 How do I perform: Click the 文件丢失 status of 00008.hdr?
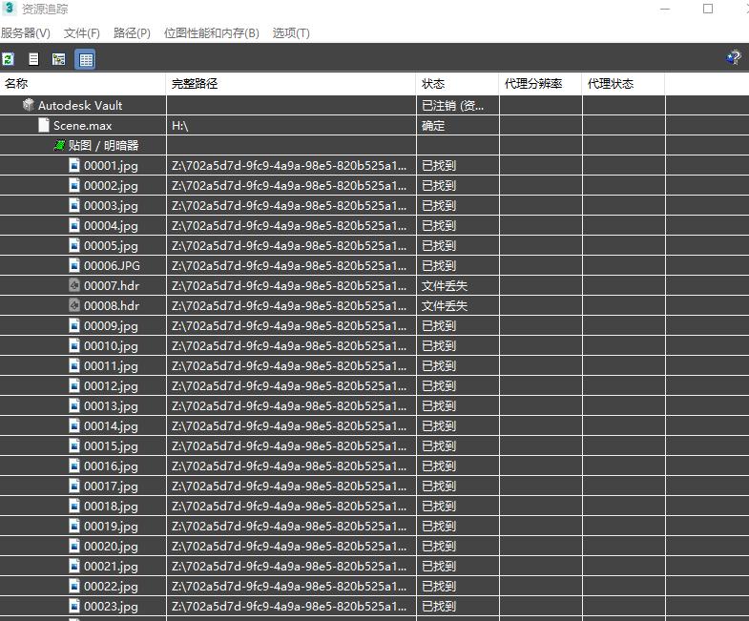click(x=458, y=305)
